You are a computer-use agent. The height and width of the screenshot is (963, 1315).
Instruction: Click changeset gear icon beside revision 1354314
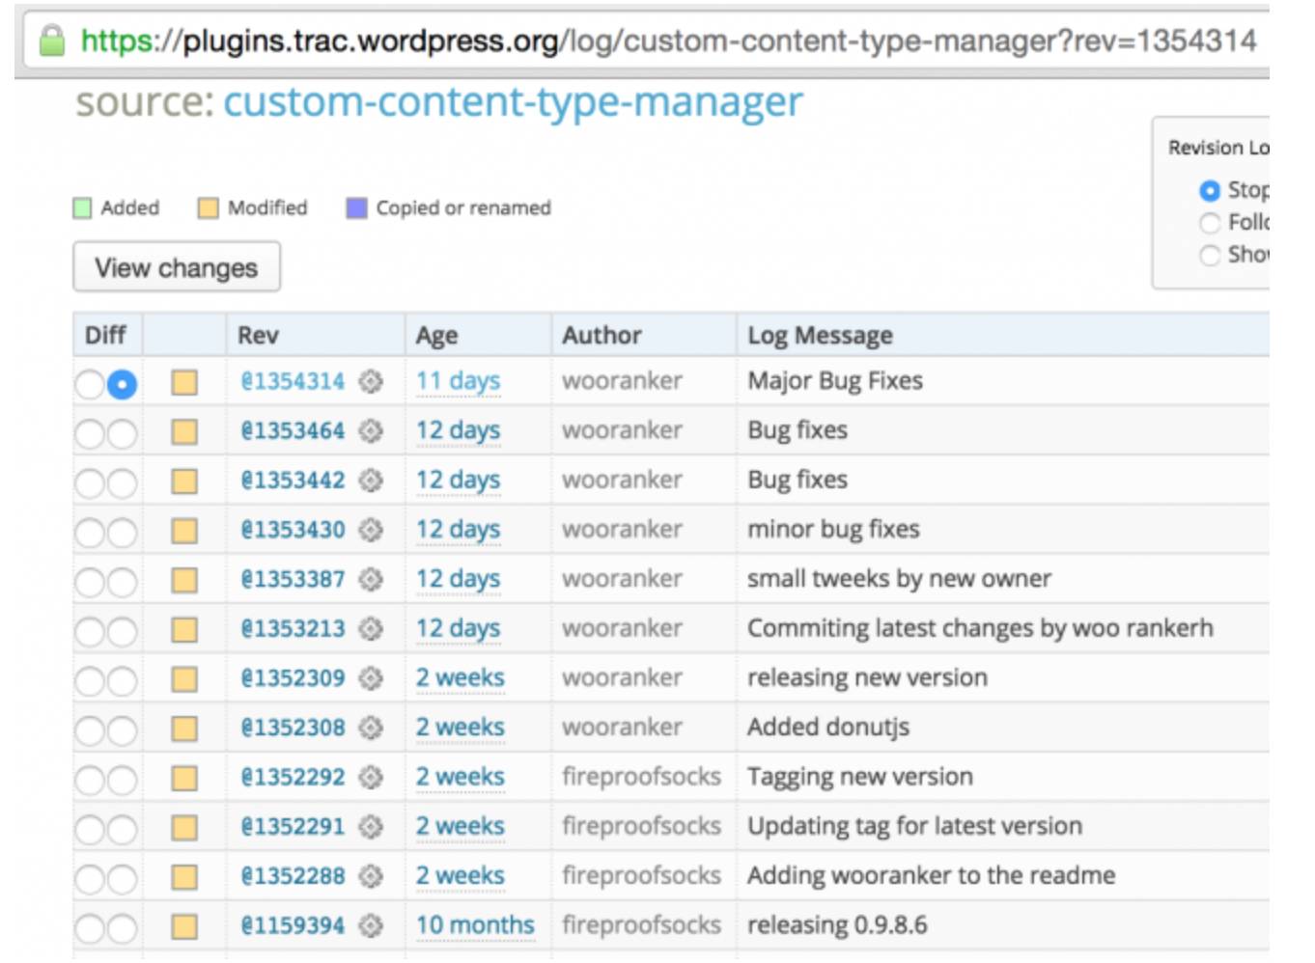[371, 381]
